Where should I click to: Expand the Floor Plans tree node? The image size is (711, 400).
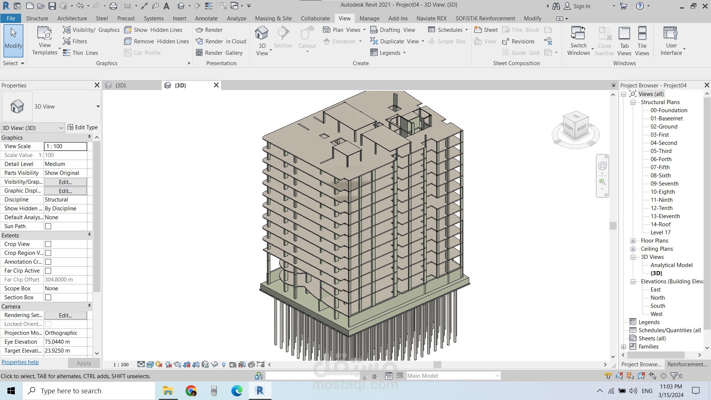pos(633,241)
